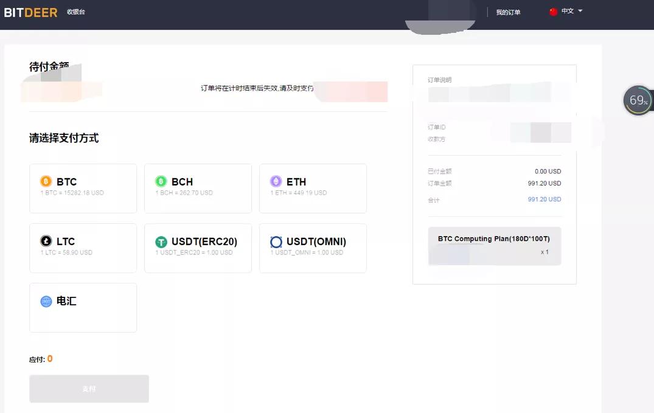The image size is (654, 413).
Task: Select ETH payment method card
Action: (313, 189)
